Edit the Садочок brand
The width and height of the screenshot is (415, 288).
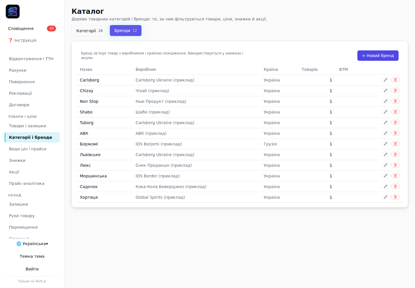pyautogui.click(x=385, y=186)
